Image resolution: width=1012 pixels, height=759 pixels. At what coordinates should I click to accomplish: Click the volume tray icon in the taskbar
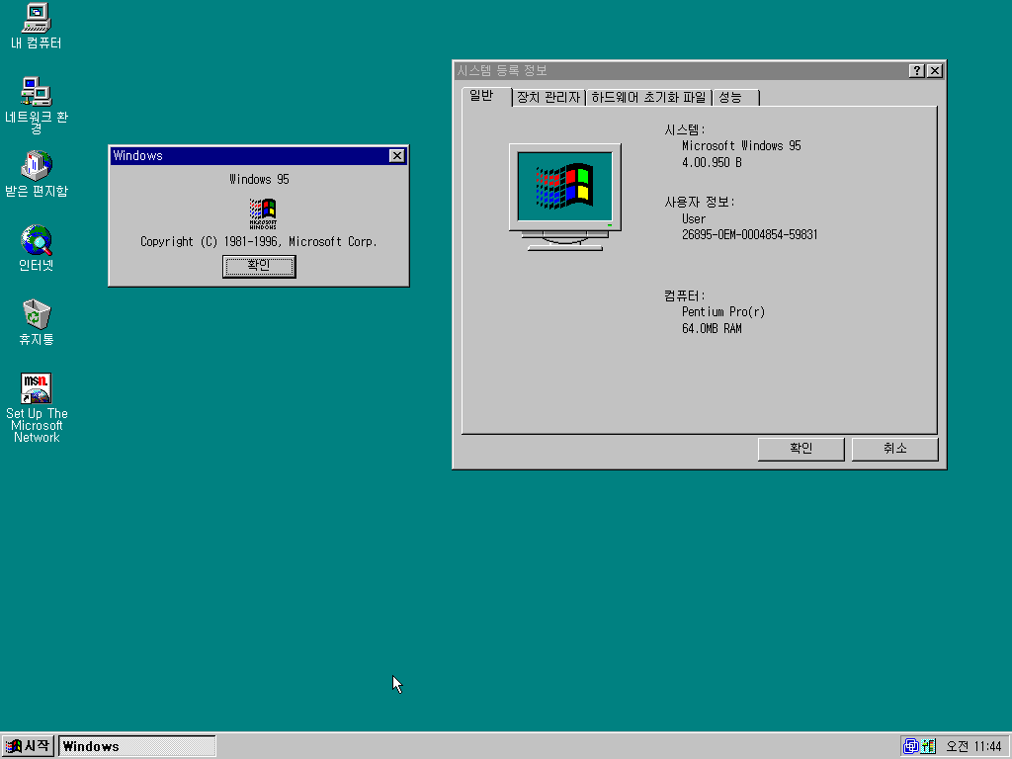coord(928,746)
